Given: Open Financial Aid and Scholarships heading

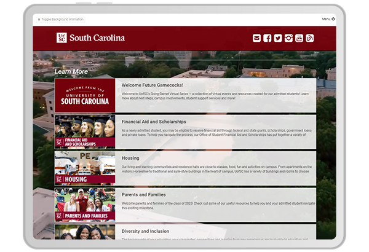Looking at the screenshot, I should point(154,122).
